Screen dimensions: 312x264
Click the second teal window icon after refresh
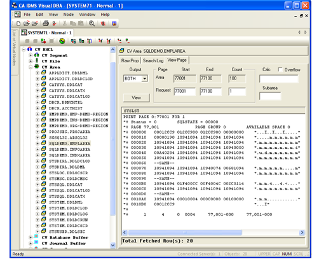(x=81, y=41)
